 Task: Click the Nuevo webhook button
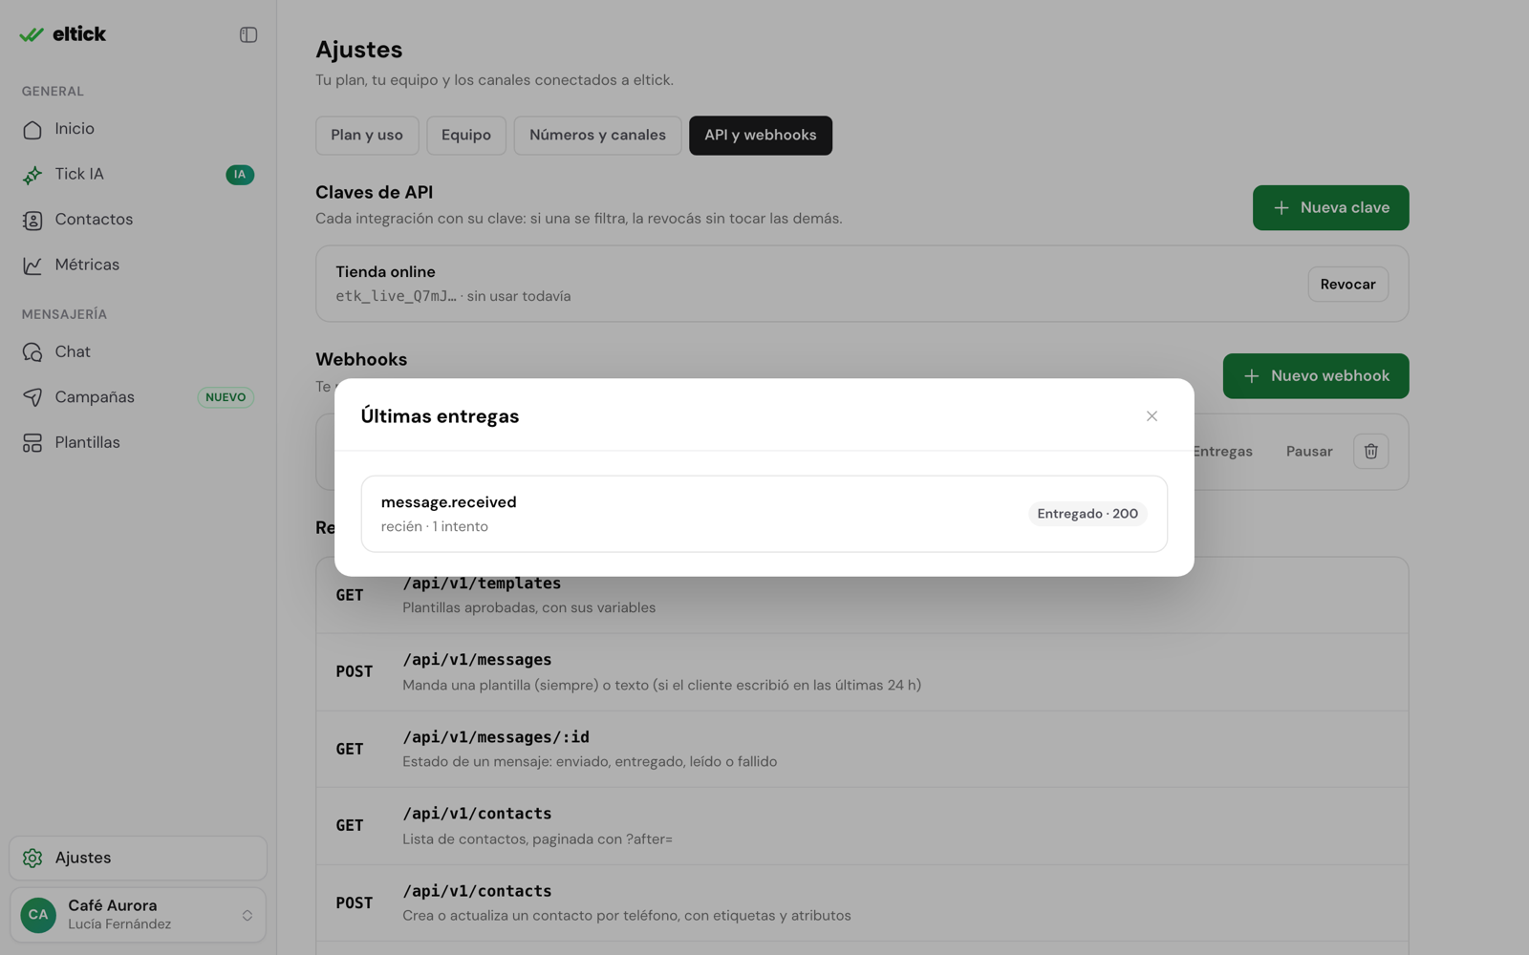pos(1315,376)
